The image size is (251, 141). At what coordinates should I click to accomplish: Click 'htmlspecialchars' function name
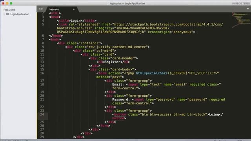[152, 73]
